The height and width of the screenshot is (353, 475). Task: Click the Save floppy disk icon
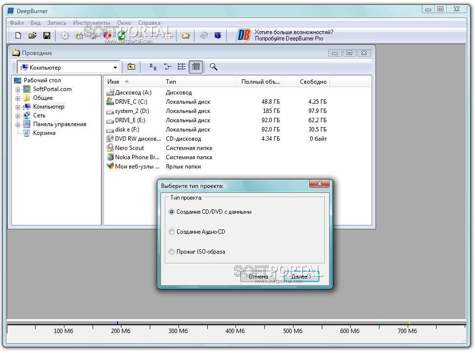tap(47, 36)
